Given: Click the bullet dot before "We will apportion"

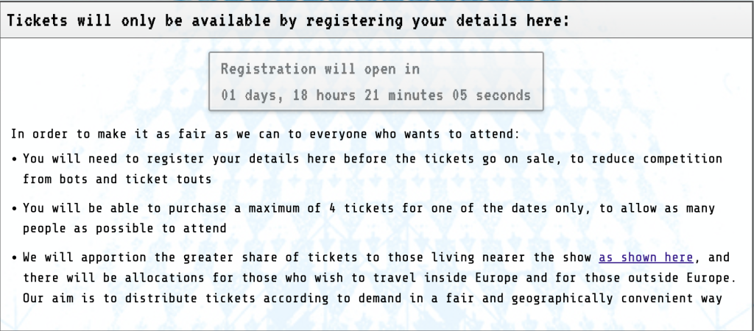Looking at the screenshot, I should 15,258.
